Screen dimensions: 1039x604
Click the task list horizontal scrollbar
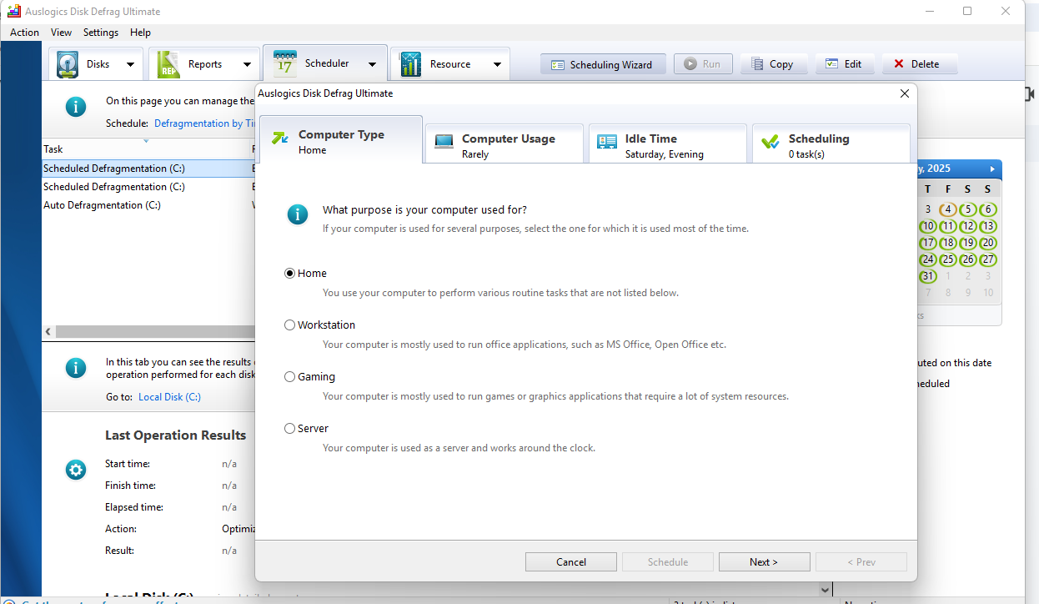coord(156,331)
